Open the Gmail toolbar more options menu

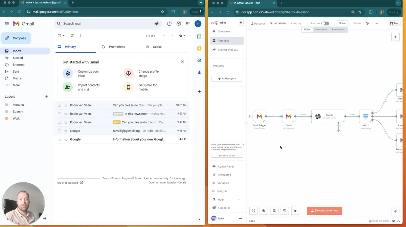click(81, 35)
